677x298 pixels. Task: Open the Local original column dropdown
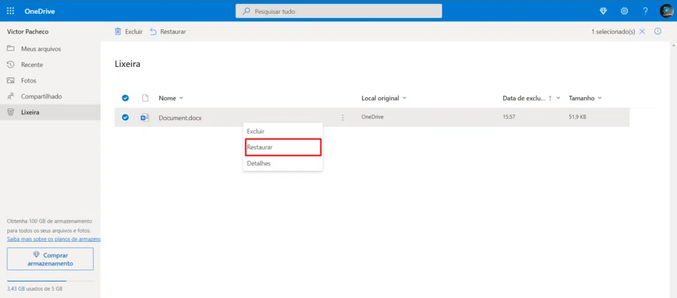tap(384, 98)
